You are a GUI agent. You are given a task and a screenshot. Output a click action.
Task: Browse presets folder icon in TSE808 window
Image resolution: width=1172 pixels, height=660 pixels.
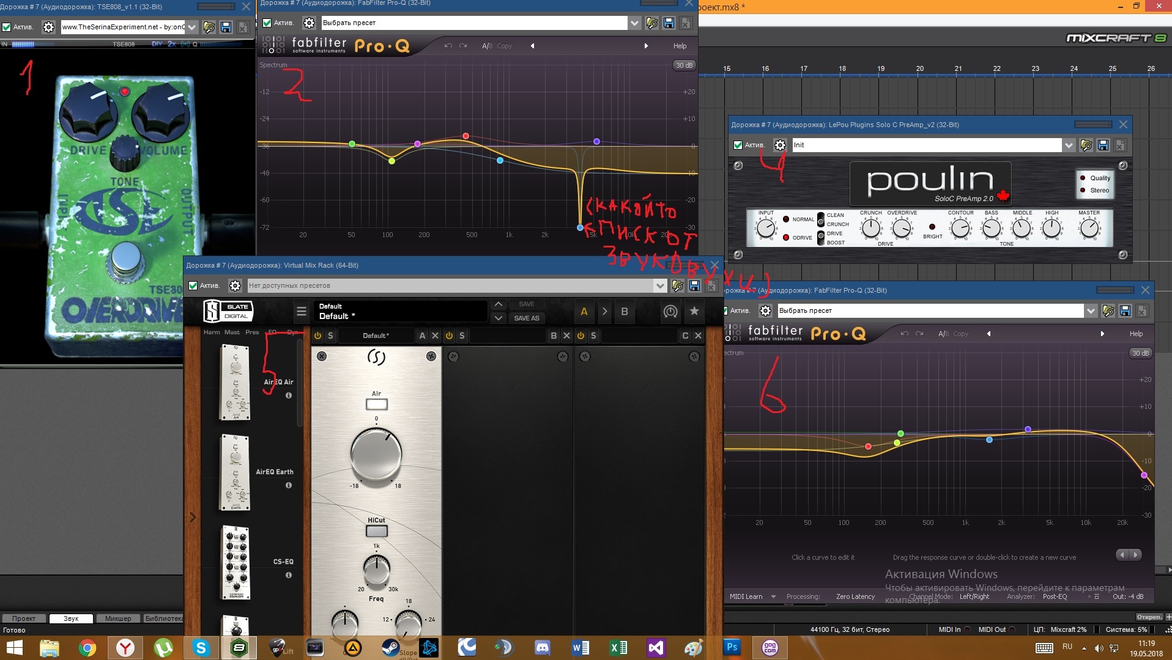(x=209, y=27)
